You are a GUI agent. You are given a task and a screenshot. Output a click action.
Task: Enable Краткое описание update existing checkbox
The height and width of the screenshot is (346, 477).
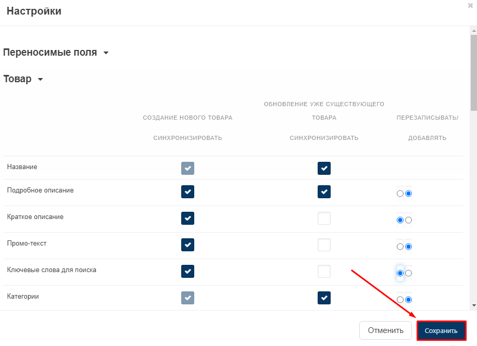324,218
